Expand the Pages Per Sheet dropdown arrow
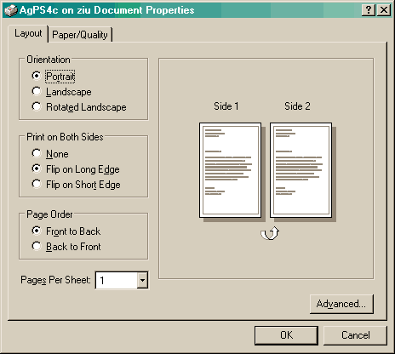 pos(142,280)
